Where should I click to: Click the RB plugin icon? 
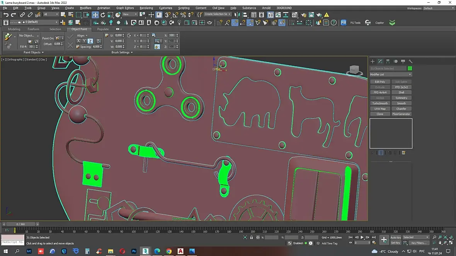344,23
